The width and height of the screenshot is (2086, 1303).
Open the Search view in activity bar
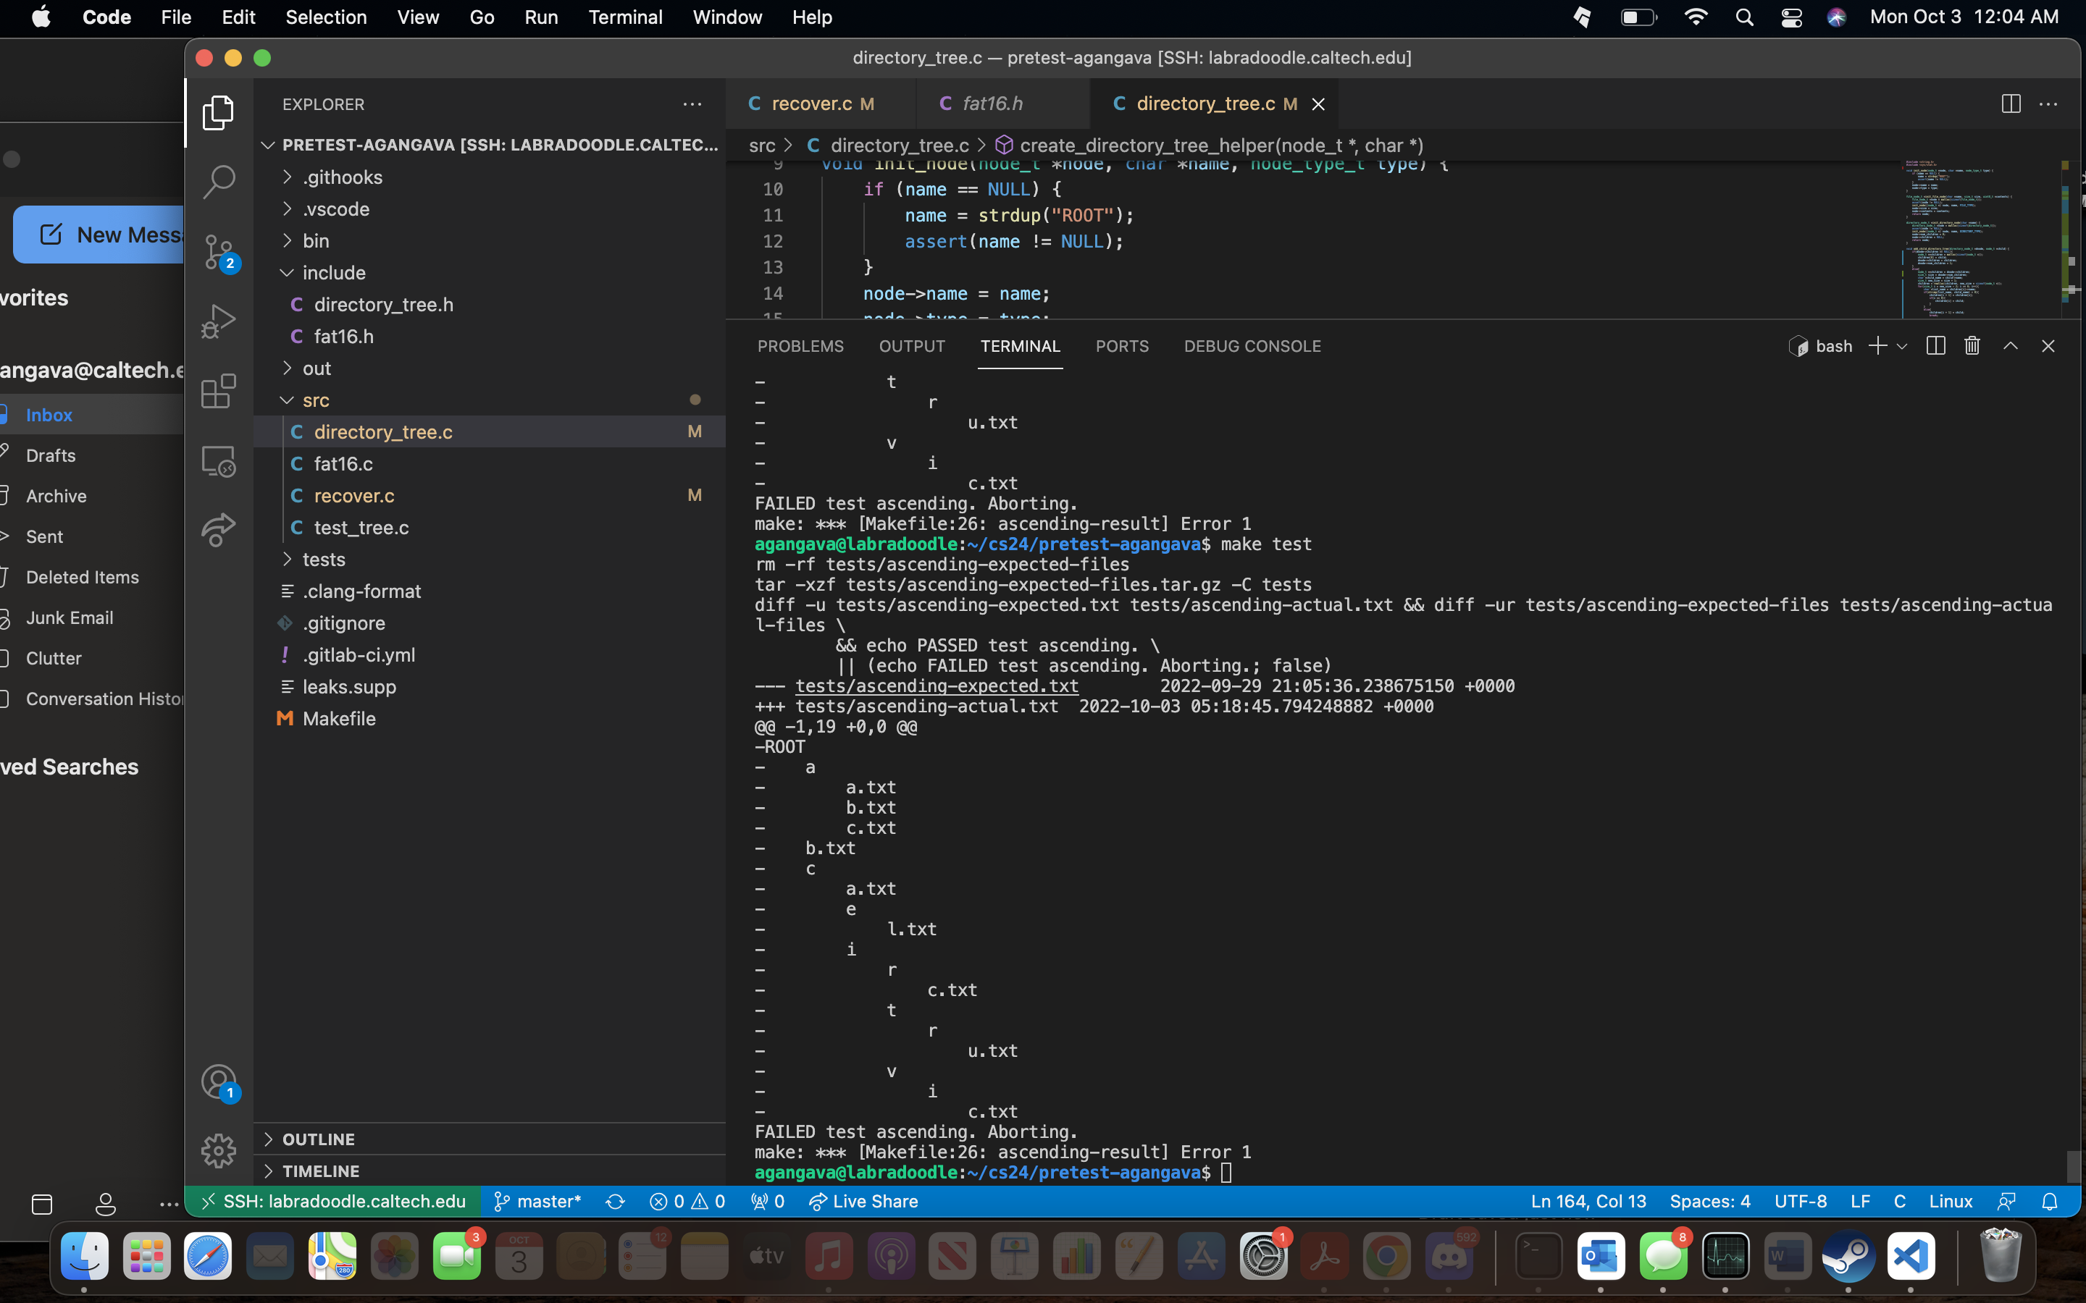218,181
